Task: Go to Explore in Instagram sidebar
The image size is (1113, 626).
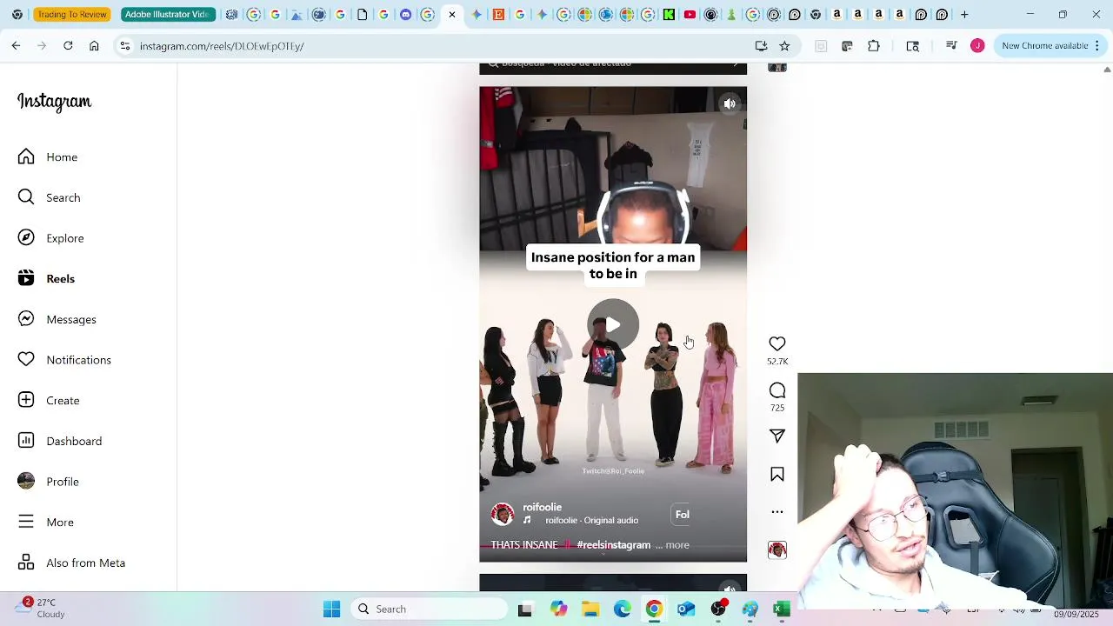Action: coord(51,238)
